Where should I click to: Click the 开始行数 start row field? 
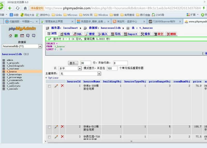pyautogui.click(x=121, y=63)
